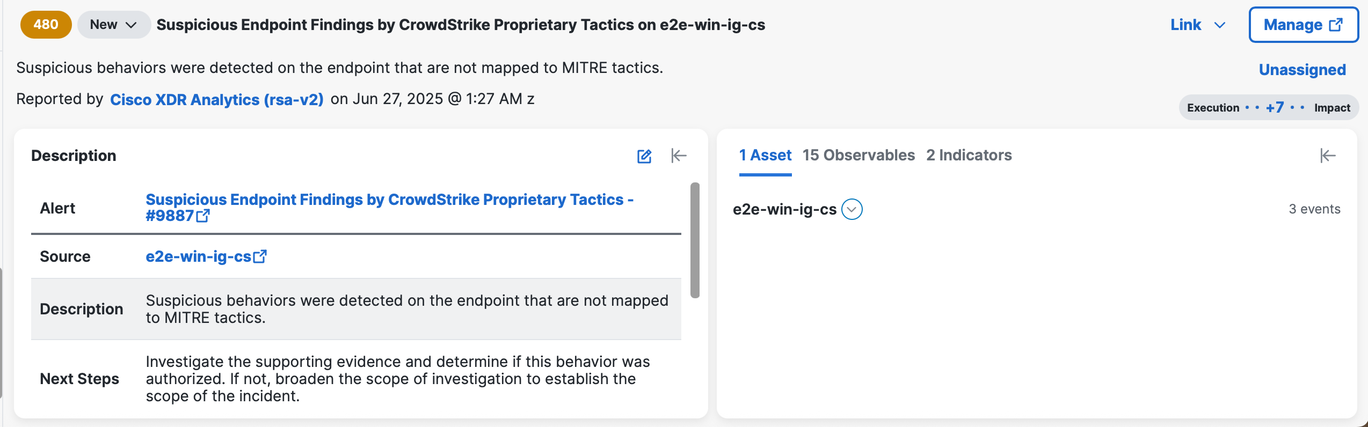
Task: Collapse the Asset panel with the arrow icon
Action: pos(1328,156)
